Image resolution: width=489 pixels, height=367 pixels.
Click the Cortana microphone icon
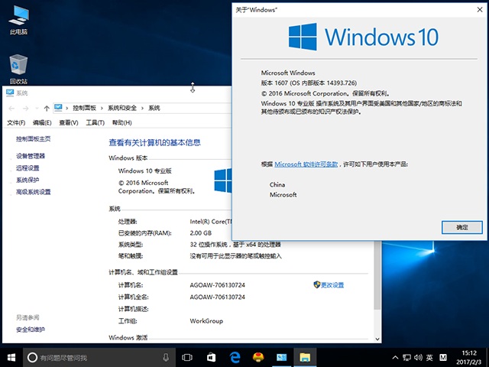pos(166,357)
